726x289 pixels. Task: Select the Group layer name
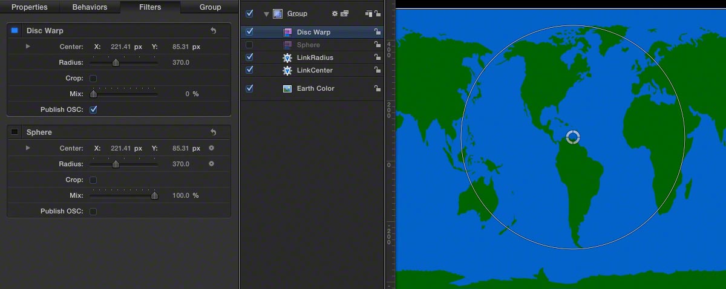(x=297, y=13)
